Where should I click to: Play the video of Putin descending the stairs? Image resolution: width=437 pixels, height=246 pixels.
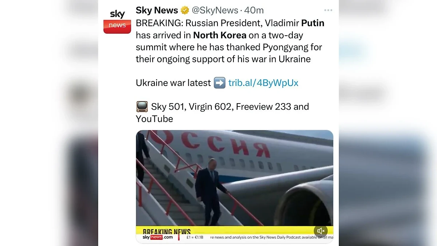pyautogui.click(x=235, y=182)
